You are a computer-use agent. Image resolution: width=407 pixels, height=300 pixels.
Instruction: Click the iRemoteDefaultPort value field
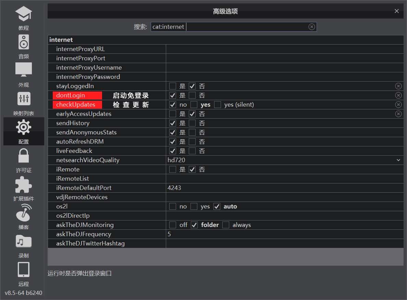tap(284, 188)
